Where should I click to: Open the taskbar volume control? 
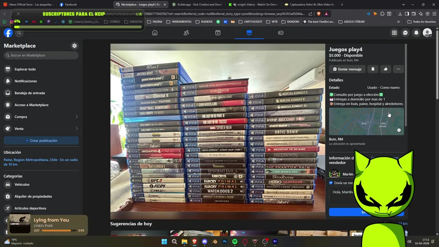(x=409, y=242)
